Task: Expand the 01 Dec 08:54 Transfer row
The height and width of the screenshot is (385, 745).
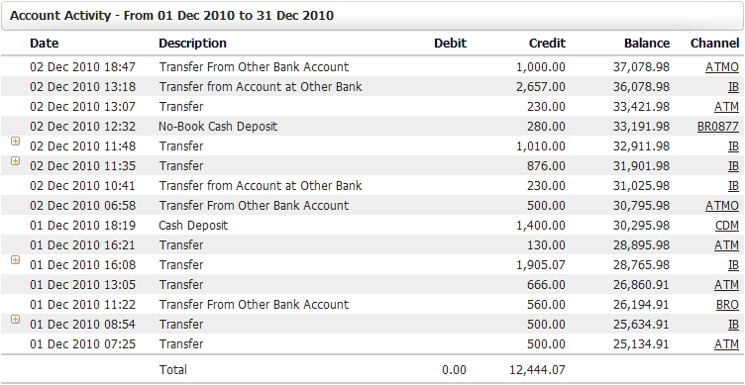Action: click(15, 320)
